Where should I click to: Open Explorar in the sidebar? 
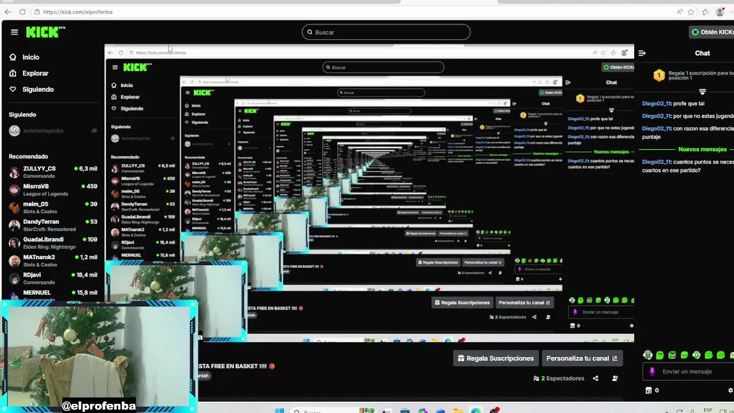[29, 73]
